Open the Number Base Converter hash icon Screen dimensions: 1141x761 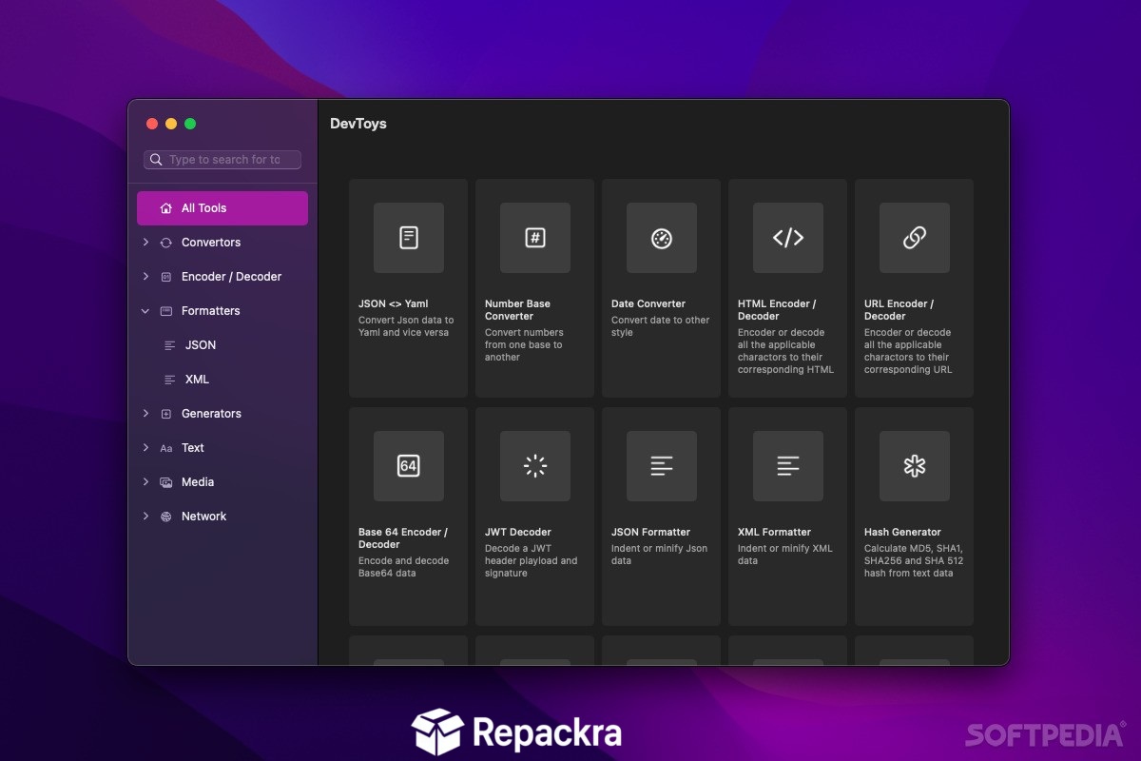coord(535,238)
